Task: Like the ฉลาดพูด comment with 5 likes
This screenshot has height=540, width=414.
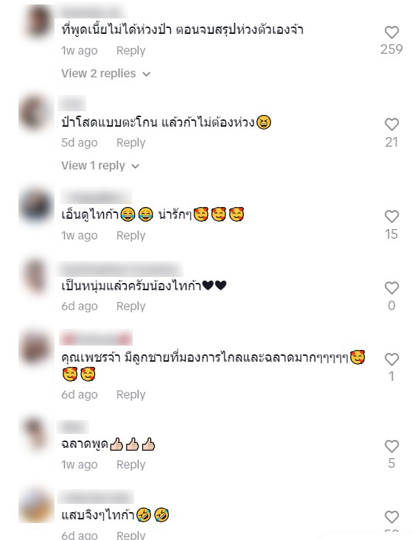Action: [392, 446]
